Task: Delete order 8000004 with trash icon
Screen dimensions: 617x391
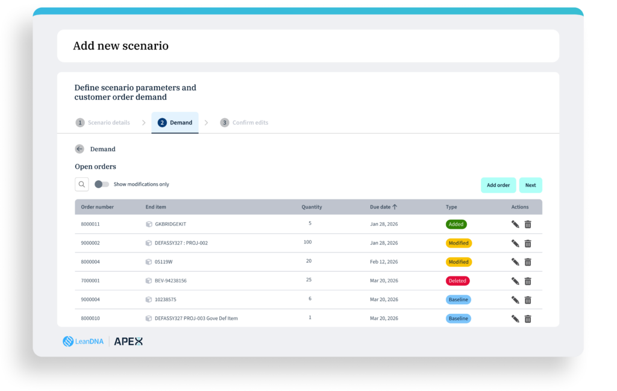Action: (528, 262)
